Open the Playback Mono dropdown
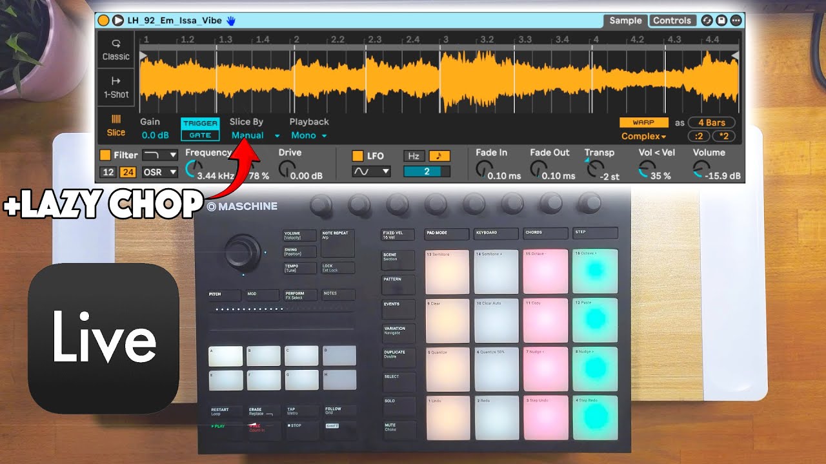Viewport: 826px width, 464px height. pos(309,135)
